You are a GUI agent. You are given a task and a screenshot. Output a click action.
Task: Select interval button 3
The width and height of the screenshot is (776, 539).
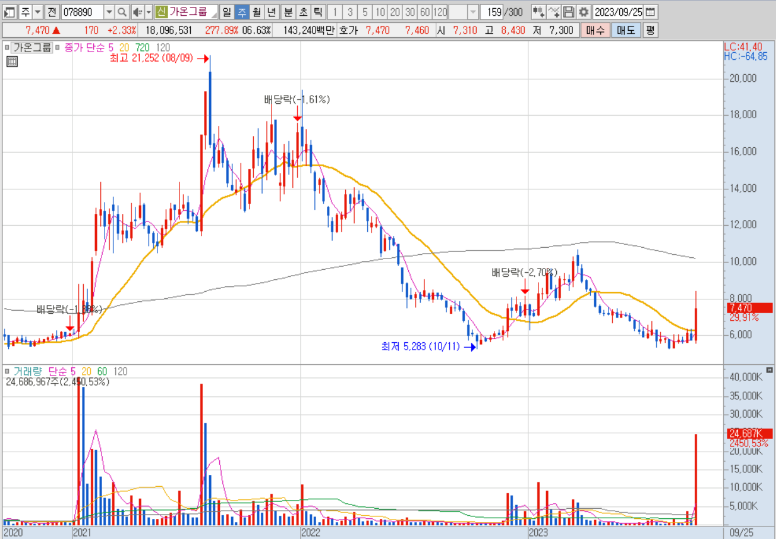[x=350, y=12]
